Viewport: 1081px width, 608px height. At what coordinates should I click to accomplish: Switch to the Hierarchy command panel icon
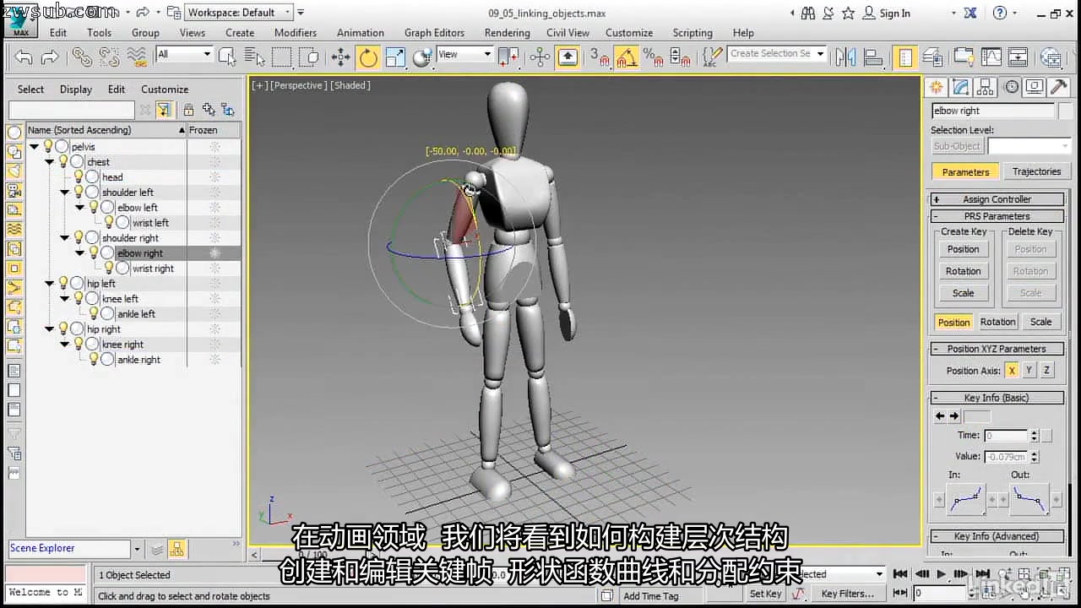coord(985,87)
